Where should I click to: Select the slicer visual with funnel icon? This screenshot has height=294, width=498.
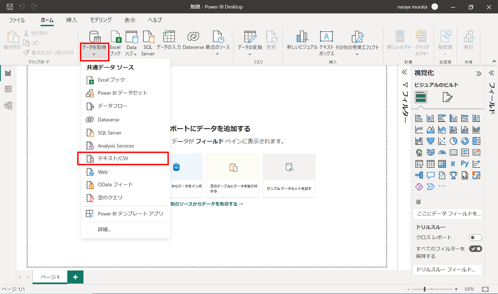pos(419,164)
